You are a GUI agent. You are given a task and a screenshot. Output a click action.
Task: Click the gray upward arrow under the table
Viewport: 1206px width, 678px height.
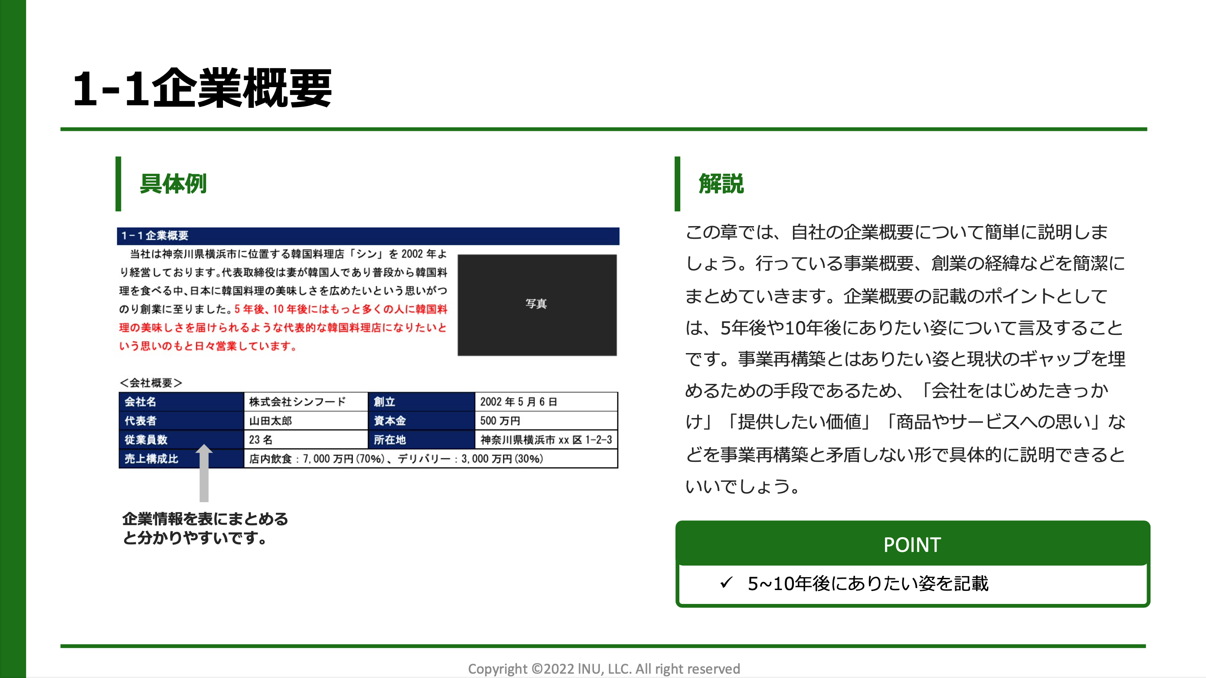tap(203, 475)
